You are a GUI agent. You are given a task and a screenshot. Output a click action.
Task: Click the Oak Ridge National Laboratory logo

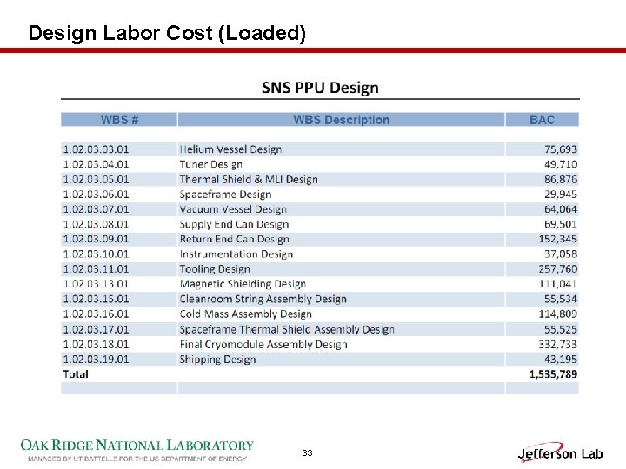137,446
